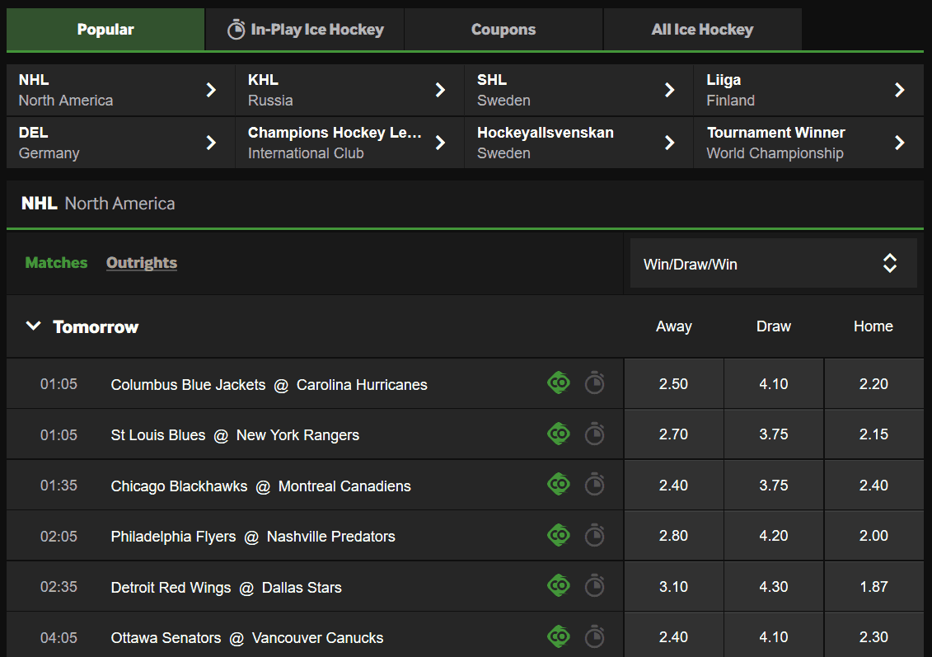Image resolution: width=932 pixels, height=657 pixels.
Task: Click in-play stopwatch icon for Chicago Blackhawks match
Action: click(594, 485)
